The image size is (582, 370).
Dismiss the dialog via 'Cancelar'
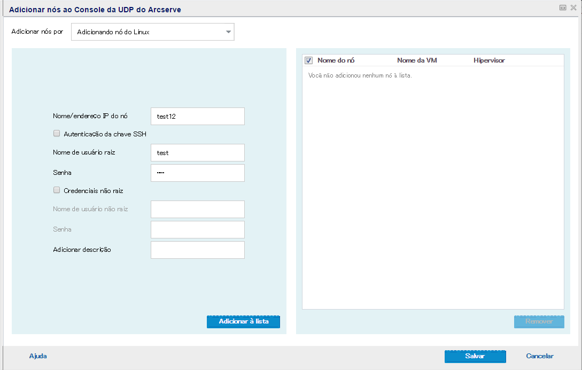pos(540,356)
